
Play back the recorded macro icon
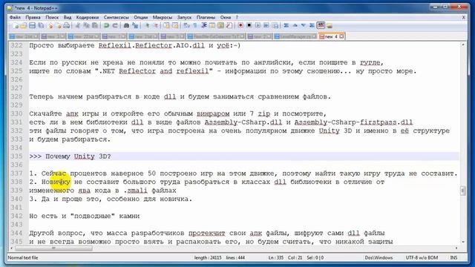tap(258, 26)
